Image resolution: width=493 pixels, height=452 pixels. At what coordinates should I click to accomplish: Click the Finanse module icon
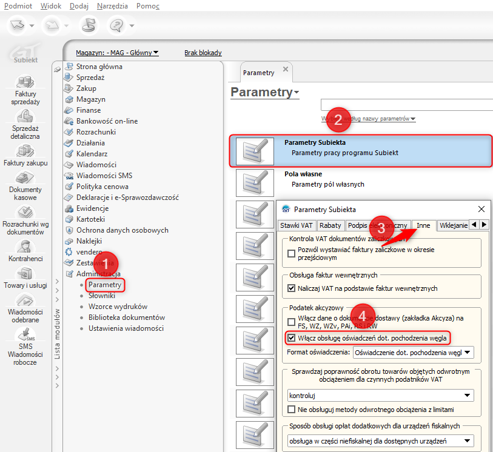(x=69, y=110)
